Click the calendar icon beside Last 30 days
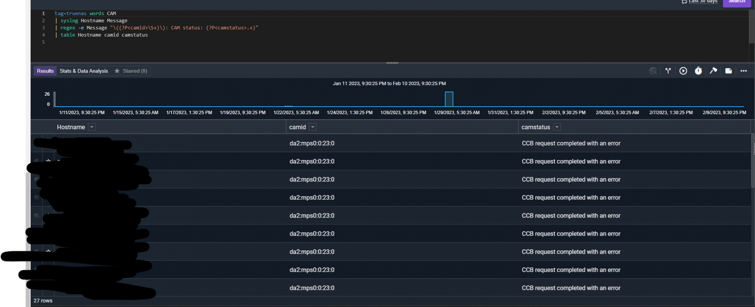Viewport: 755px width, 307px height. coord(684,2)
